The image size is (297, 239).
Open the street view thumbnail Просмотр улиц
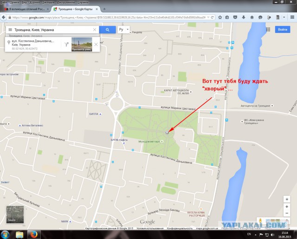82,44
